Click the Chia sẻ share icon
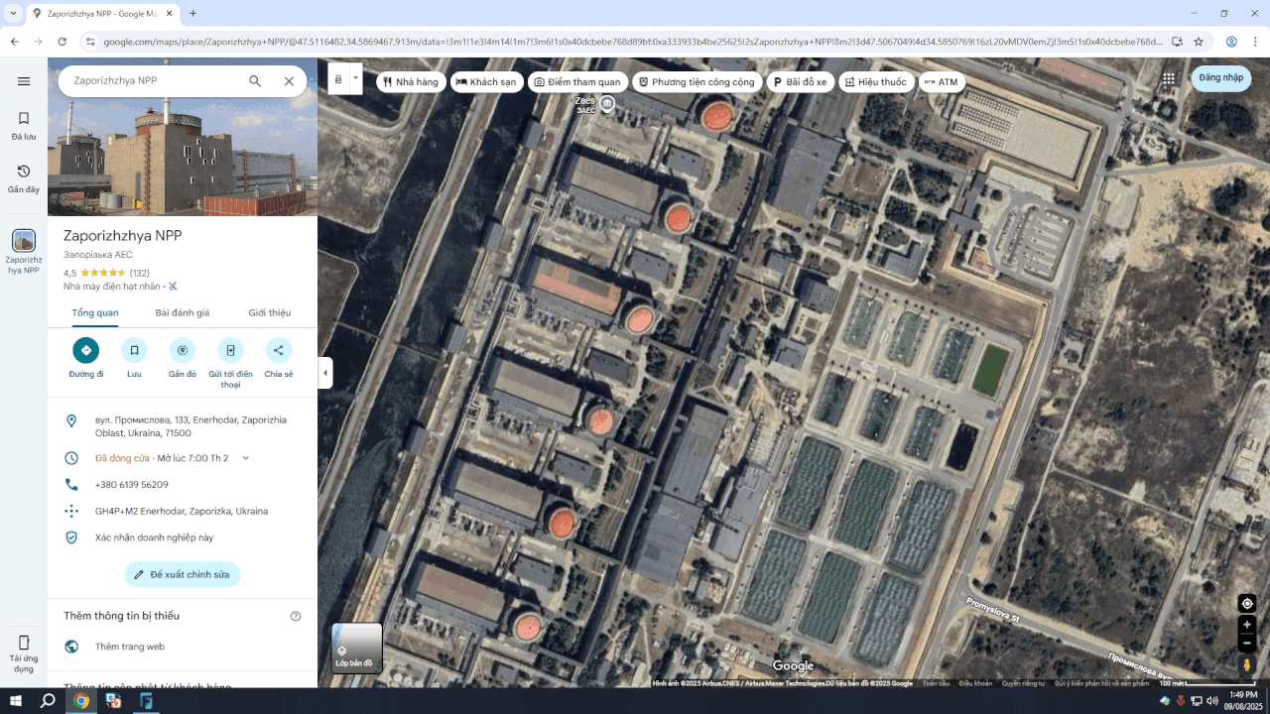The height and width of the screenshot is (714, 1270). click(279, 350)
